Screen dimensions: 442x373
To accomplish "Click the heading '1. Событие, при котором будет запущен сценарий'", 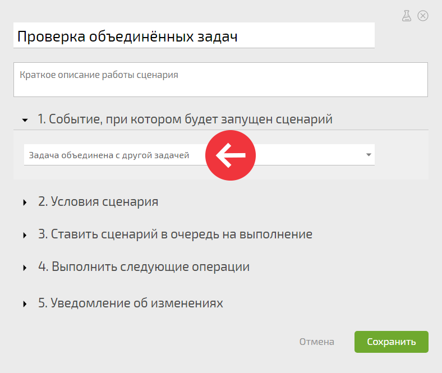I will (185, 119).
